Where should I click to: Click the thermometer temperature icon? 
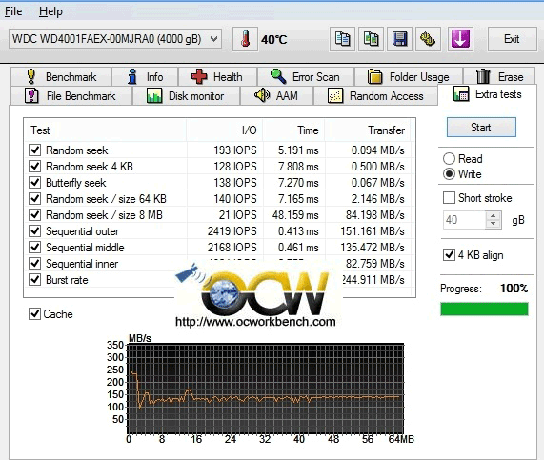[245, 39]
